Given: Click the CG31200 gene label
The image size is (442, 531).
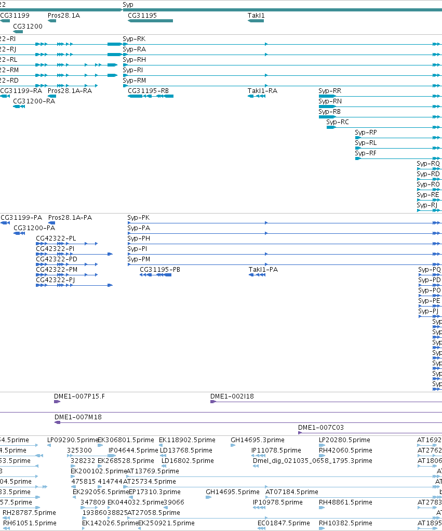Looking at the screenshot, I should (x=28, y=26).
